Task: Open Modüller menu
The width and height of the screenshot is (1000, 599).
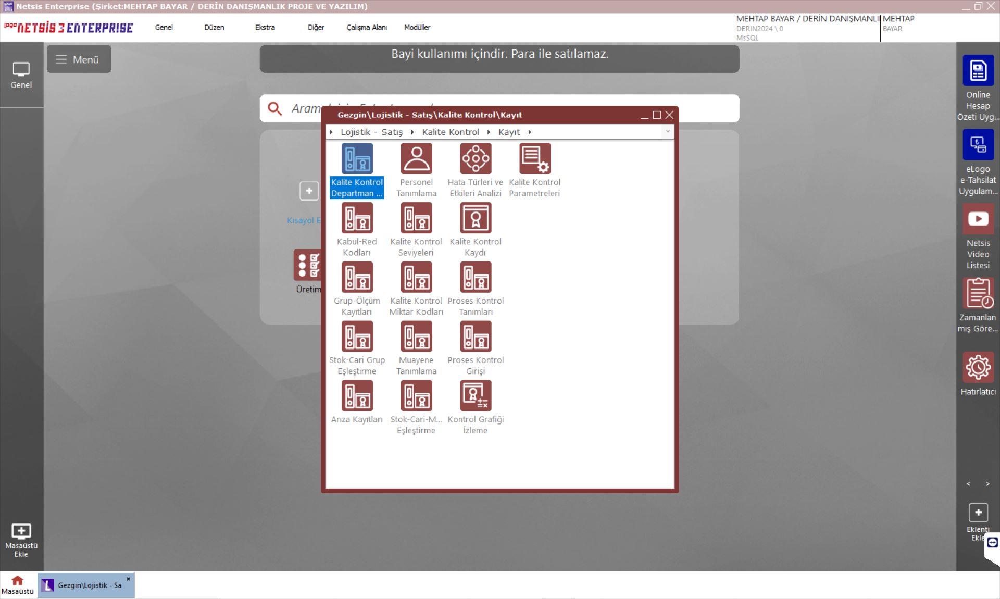Action: click(x=417, y=28)
